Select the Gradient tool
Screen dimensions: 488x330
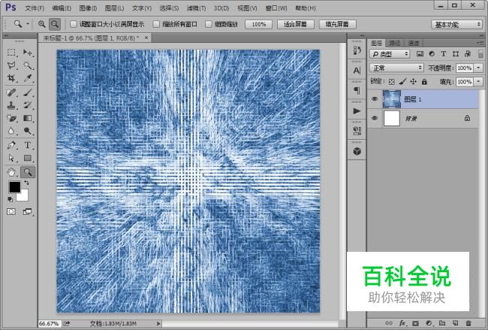[28, 118]
